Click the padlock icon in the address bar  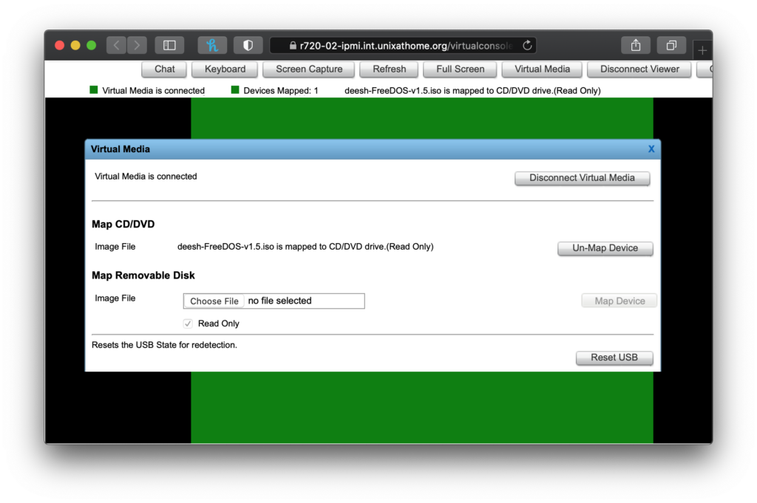[293, 45]
